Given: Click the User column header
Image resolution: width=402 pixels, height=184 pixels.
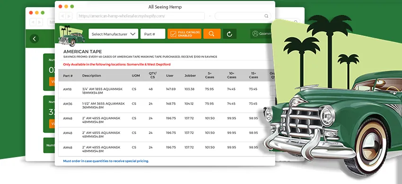Looking at the screenshot, I should 170,76.
